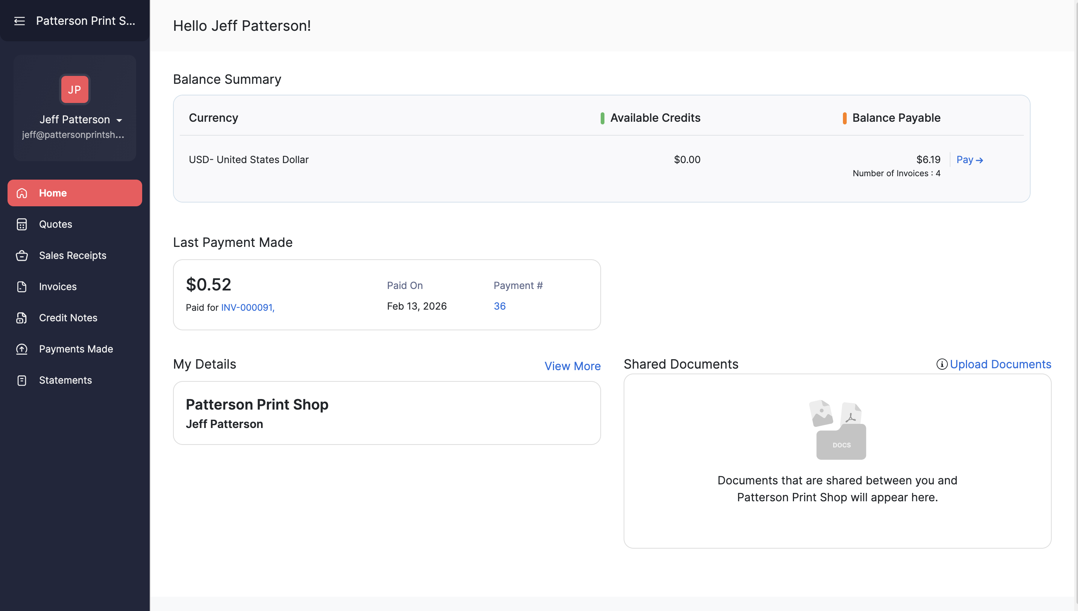Click the Statements icon in the sidebar
The width and height of the screenshot is (1078, 611).
tap(22, 380)
